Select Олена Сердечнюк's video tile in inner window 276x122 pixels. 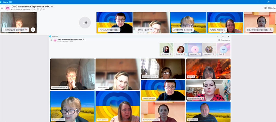pos(163,69)
